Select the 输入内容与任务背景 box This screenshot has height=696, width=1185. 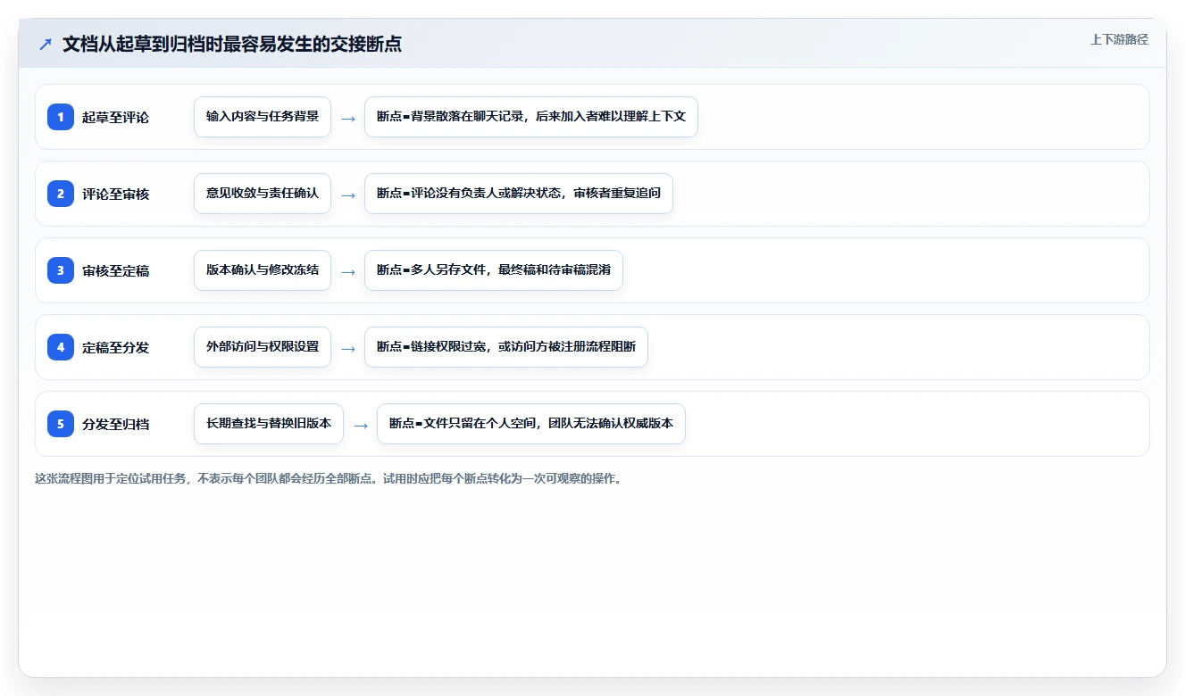(x=263, y=117)
